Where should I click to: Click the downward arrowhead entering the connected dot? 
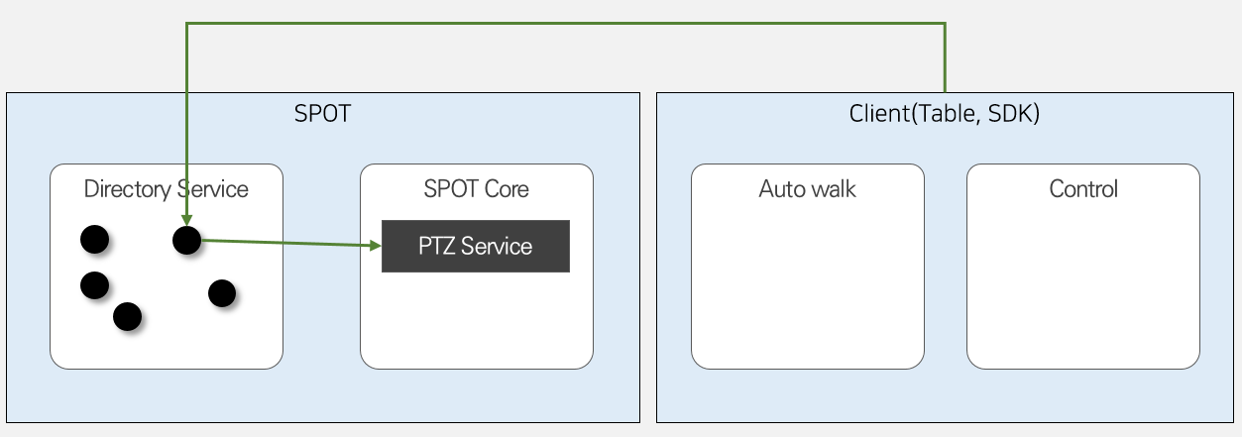(x=186, y=220)
